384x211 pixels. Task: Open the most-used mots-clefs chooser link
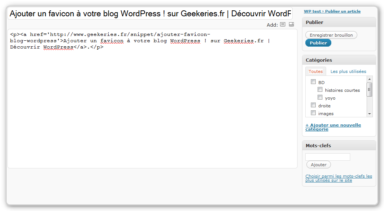pos(339,178)
